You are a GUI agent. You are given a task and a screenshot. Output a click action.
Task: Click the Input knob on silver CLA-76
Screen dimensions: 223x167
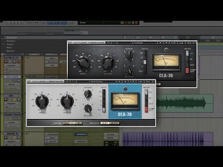[42, 101]
